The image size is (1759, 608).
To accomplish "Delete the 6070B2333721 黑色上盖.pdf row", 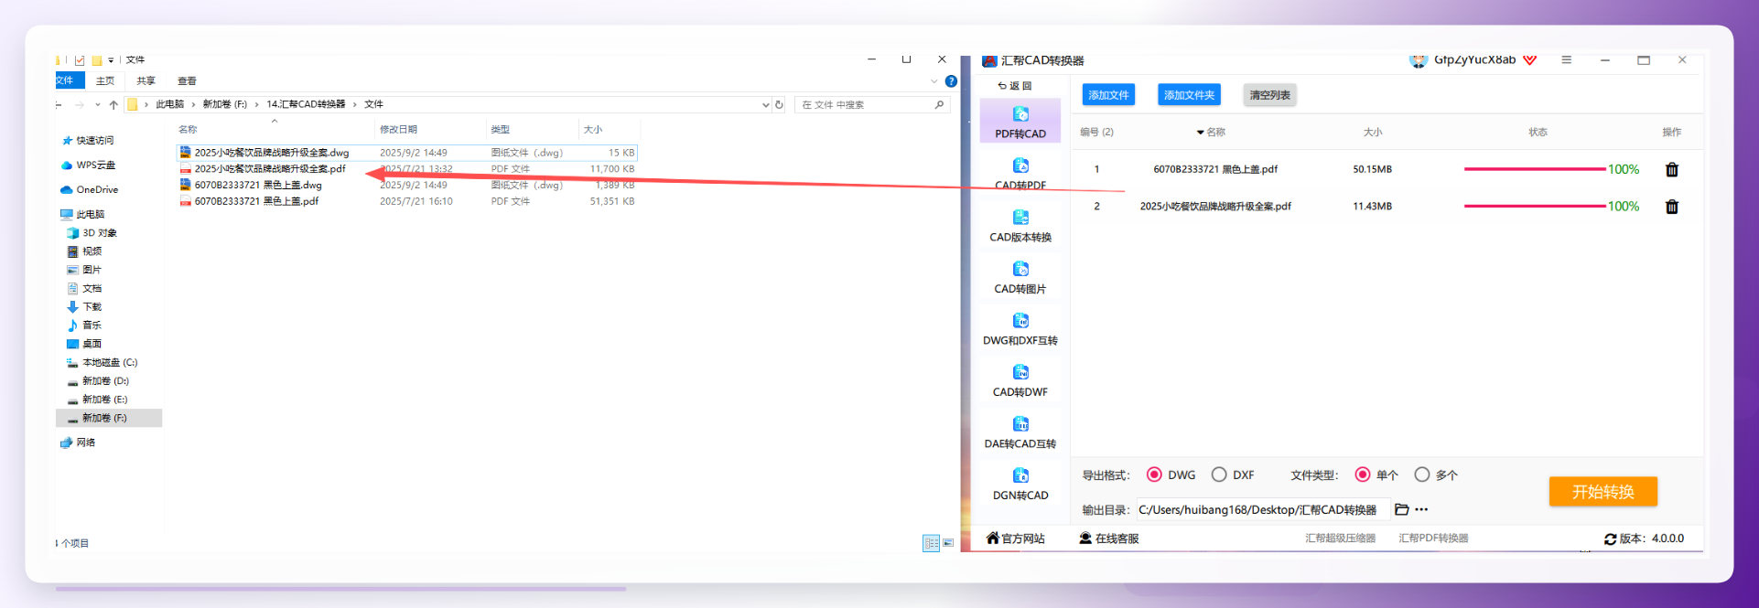I will pos(1672,169).
